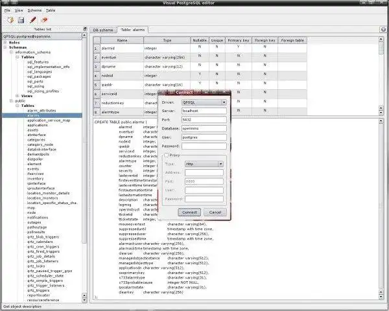Click the floppy disk save toolbar icon
This screenshot has height=311, width=389.
21,20
